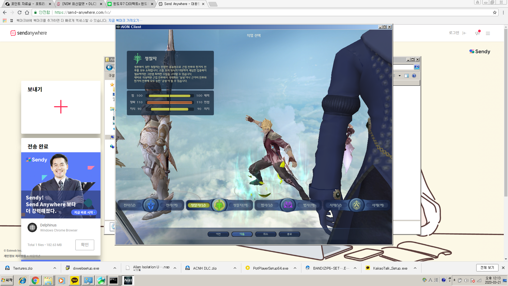Click the KakaoTalk icon in taskbar
508x286 pixels.
75,280
